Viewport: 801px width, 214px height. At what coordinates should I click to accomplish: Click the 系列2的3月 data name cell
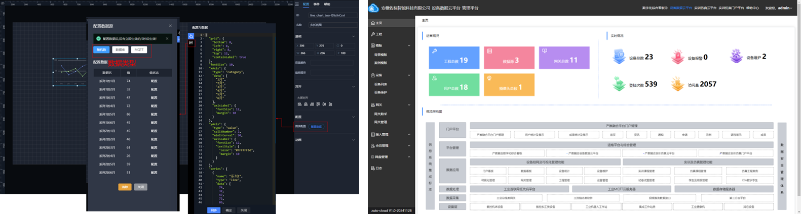click(x=107, y=147)
